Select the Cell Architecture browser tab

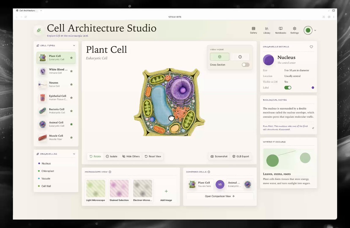(x=26, y=10)
